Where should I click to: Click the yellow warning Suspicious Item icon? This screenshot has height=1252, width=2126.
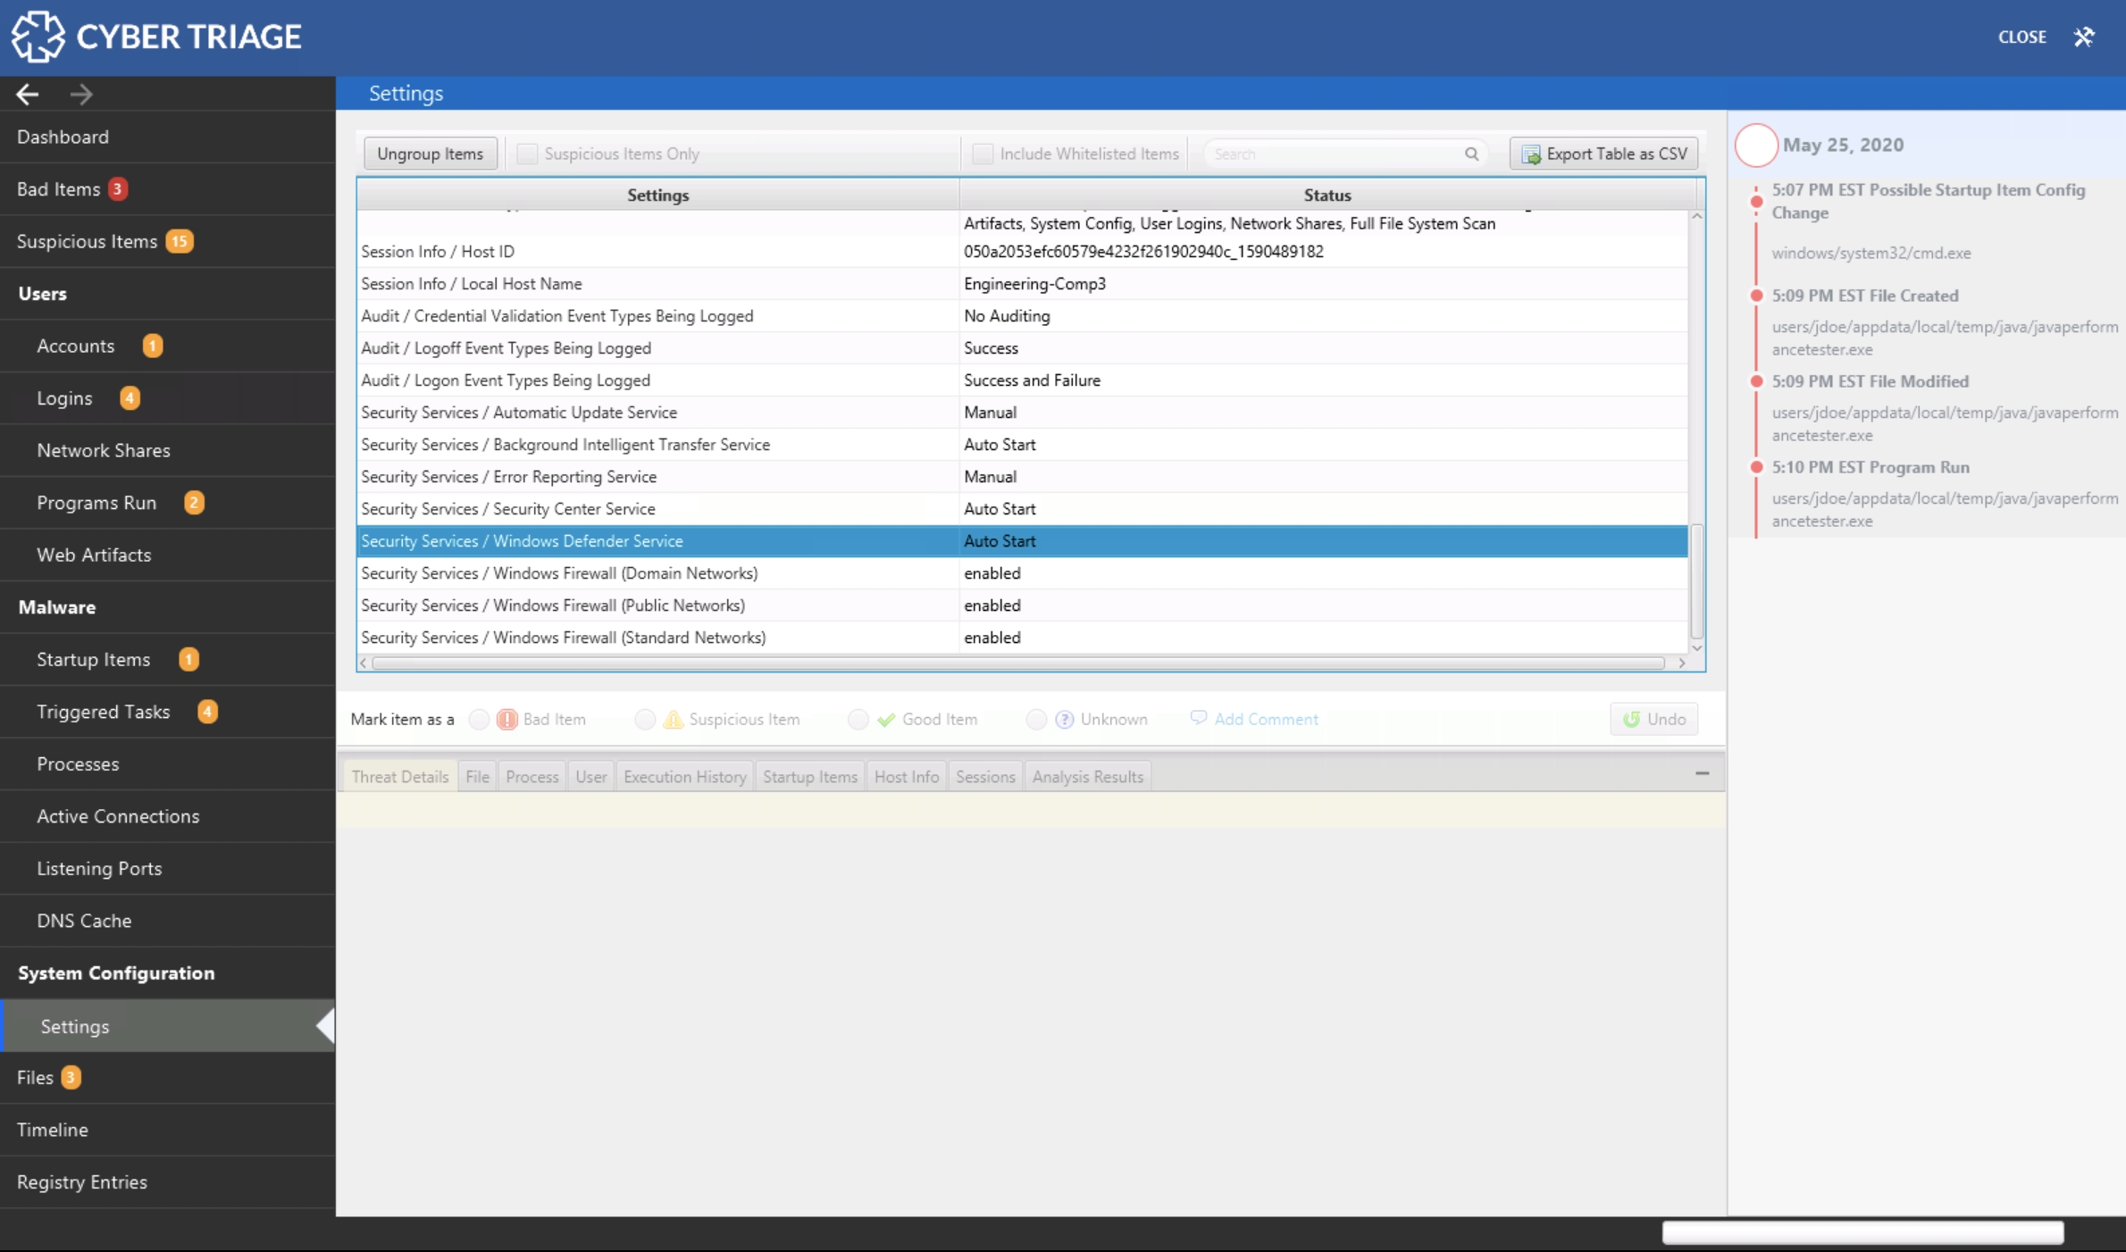coord(673,719)
